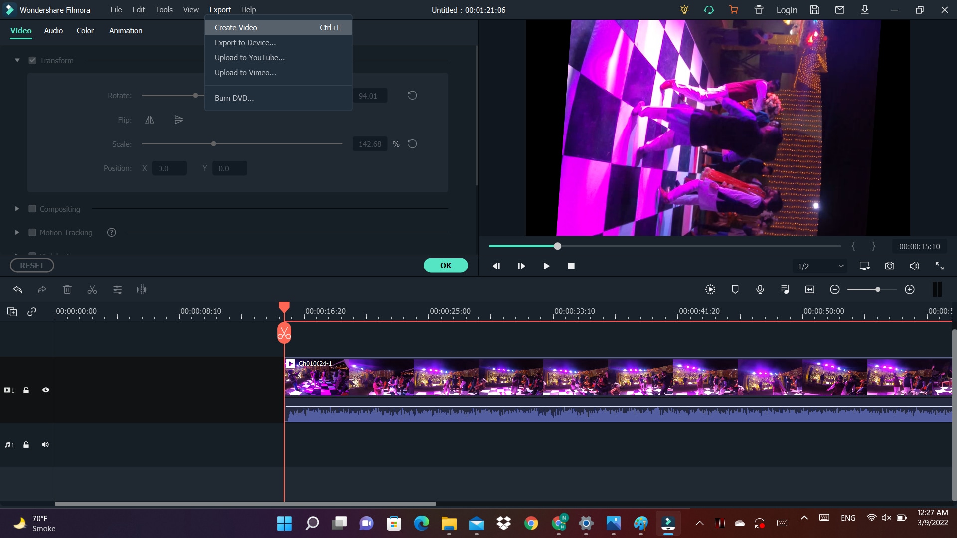The image size is (957, 538).
Task: Click the Login link
Action: [x=787, y=10]
